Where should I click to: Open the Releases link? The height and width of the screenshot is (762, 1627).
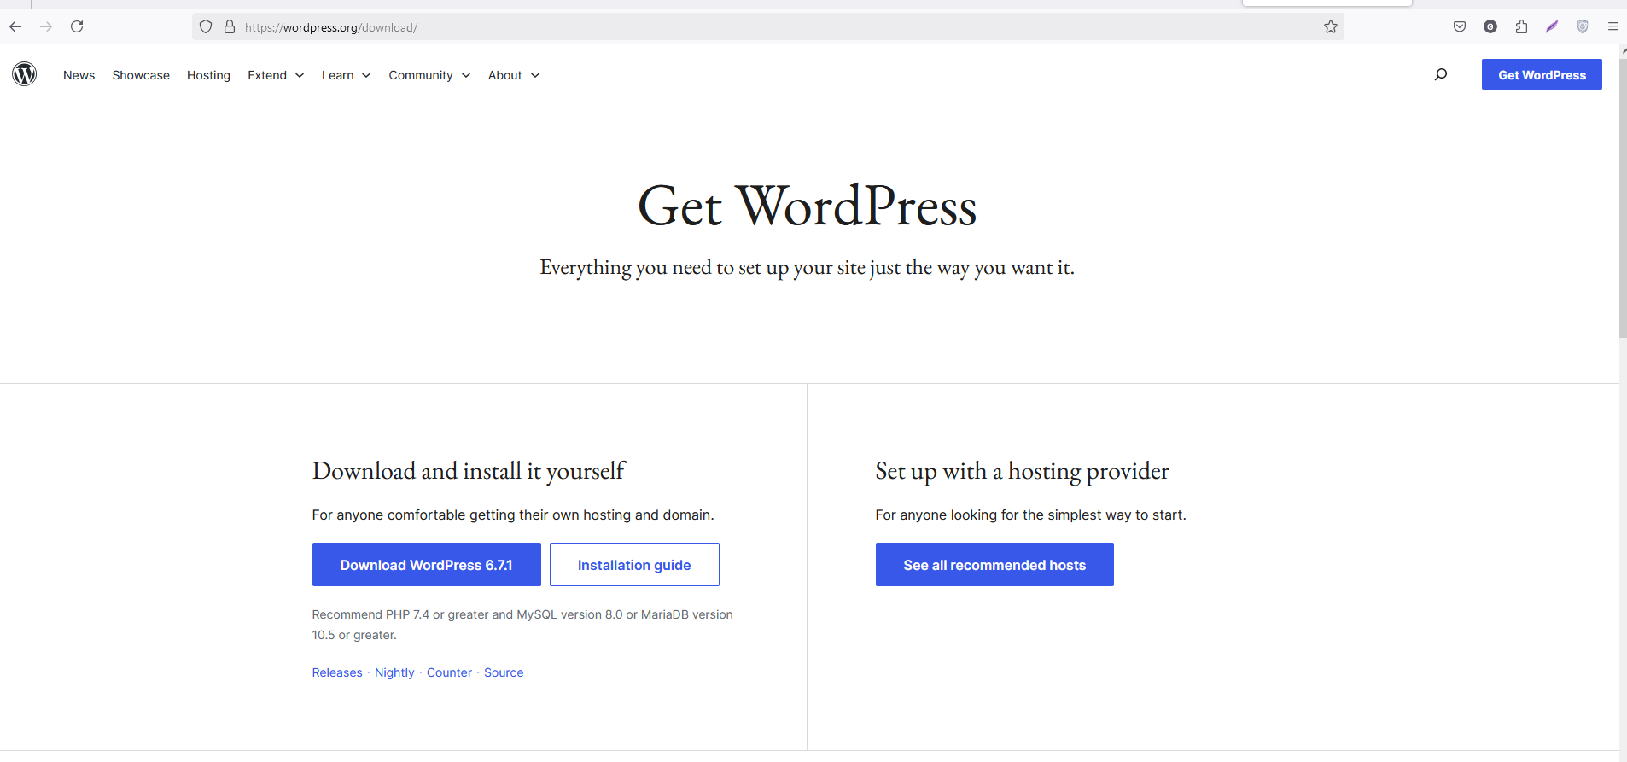[x=337, y=672]
